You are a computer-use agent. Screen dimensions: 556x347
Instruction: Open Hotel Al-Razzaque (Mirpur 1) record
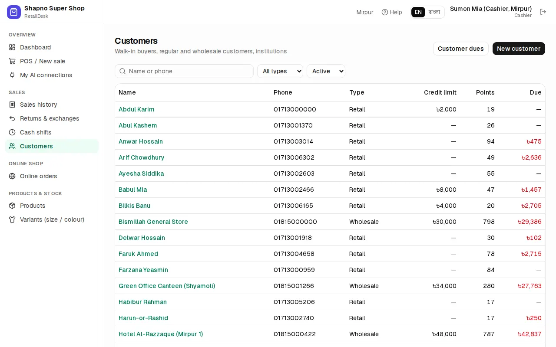pyautogui.click(x=161, y=334)
